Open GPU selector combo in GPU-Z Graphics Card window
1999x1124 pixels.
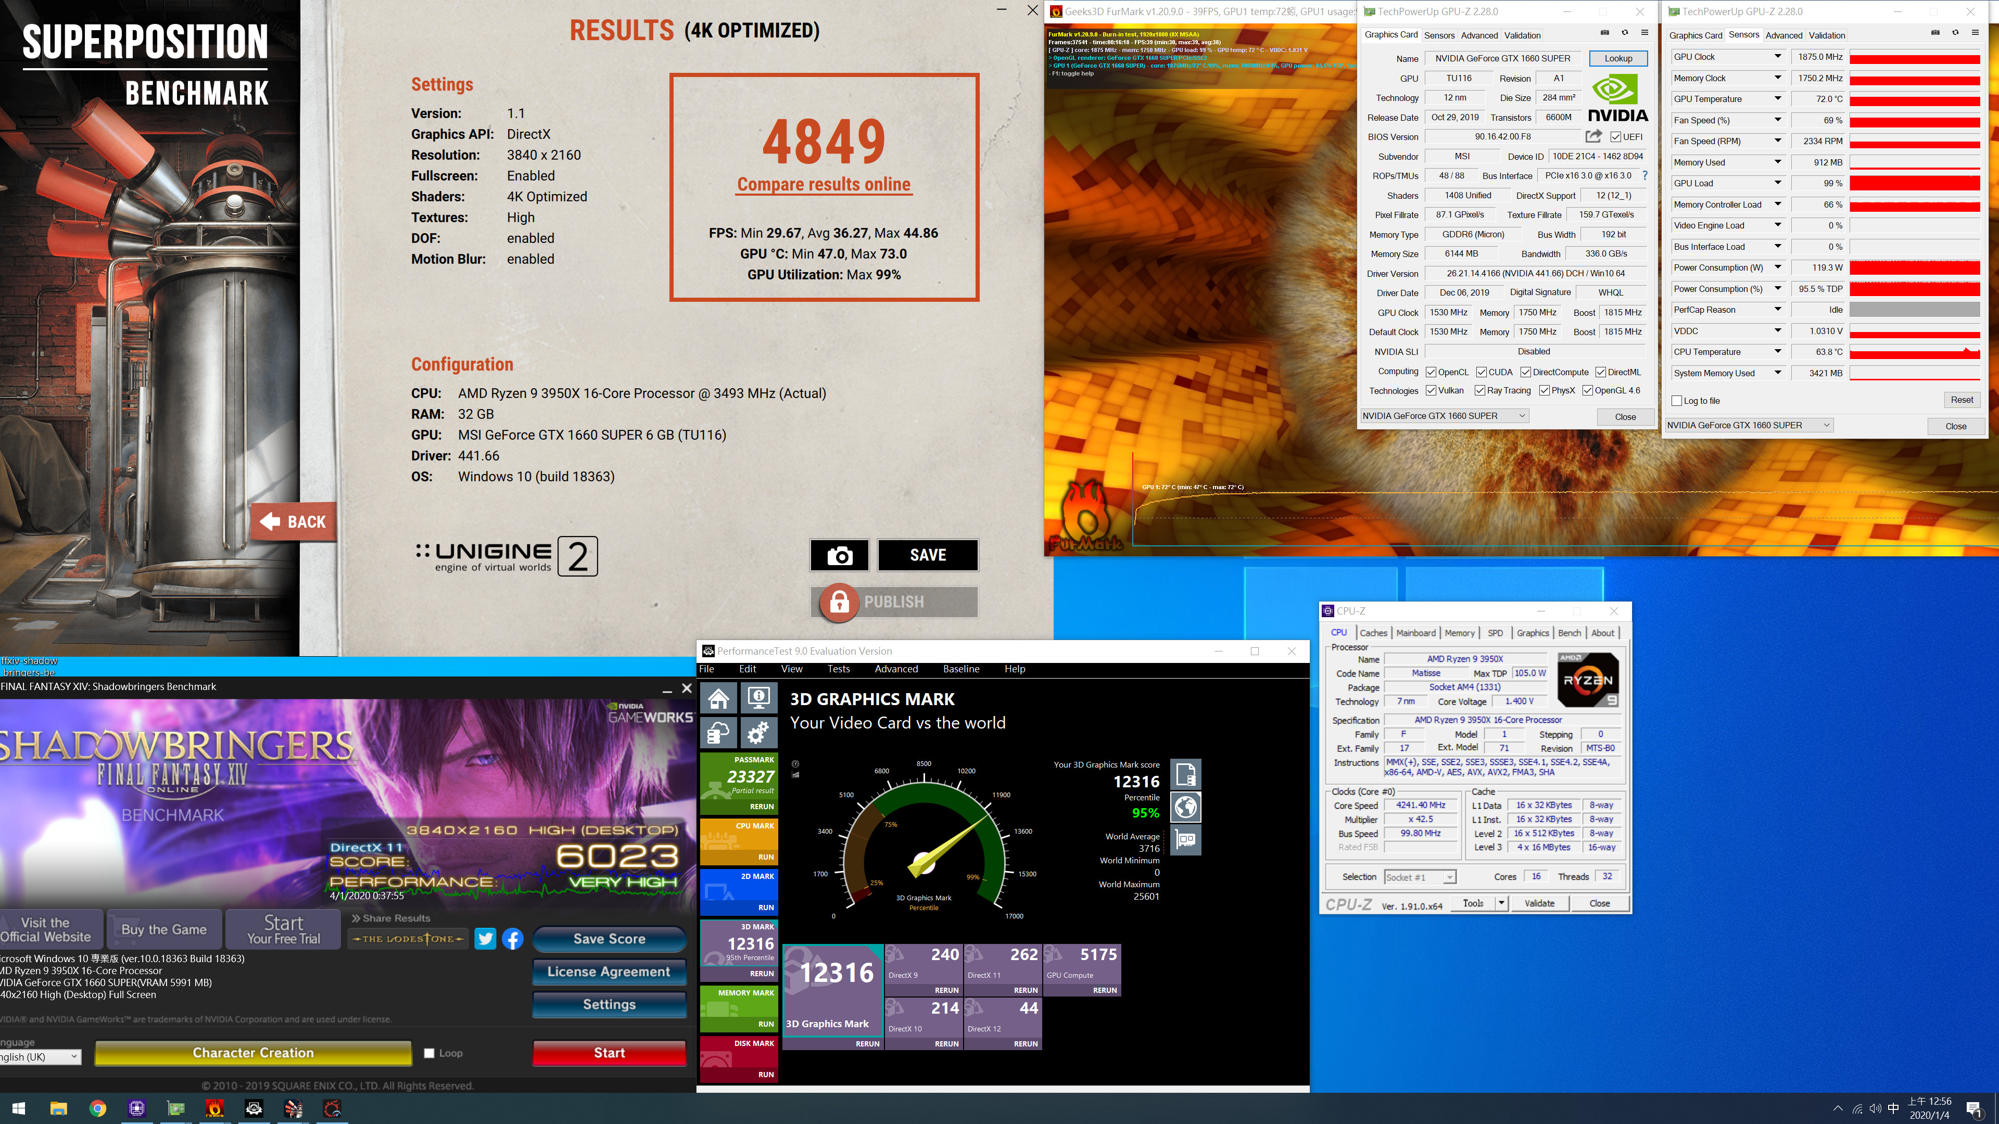pyautogui.click(x=1444, y=416)
